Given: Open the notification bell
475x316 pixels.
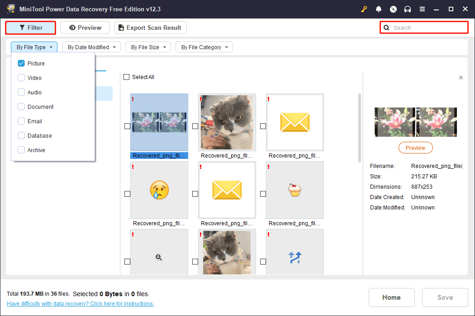Looking at the screenshot, I should 379,9.
